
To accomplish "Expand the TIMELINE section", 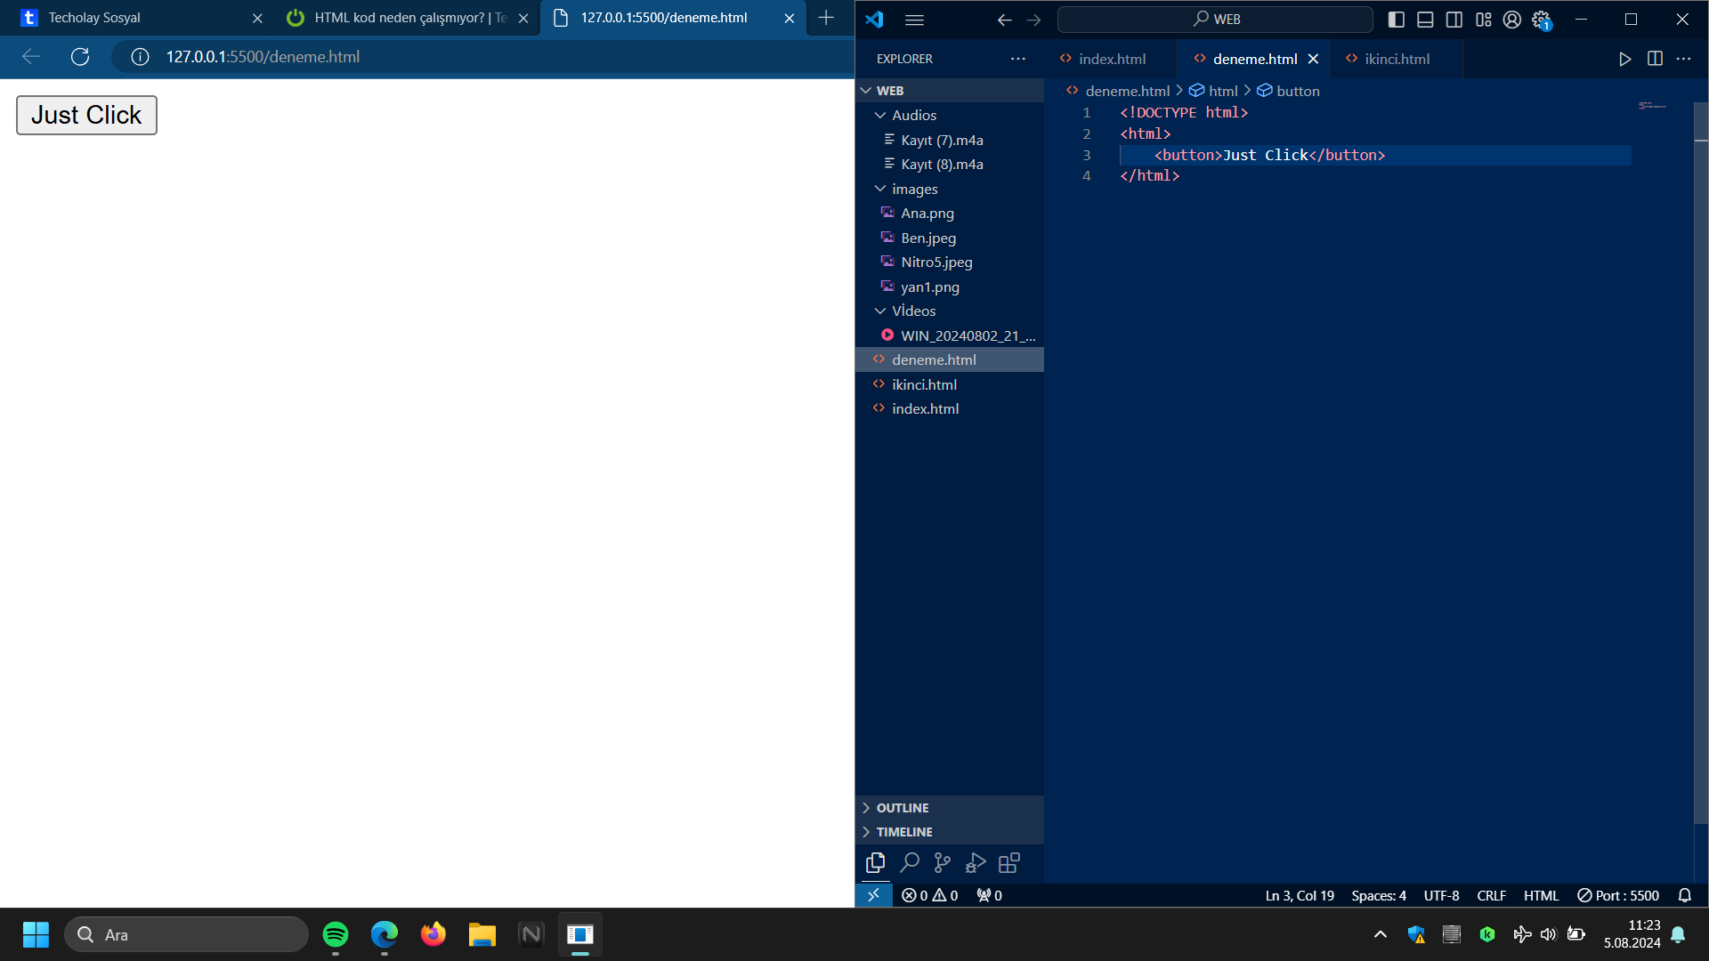I will [903, 832].
